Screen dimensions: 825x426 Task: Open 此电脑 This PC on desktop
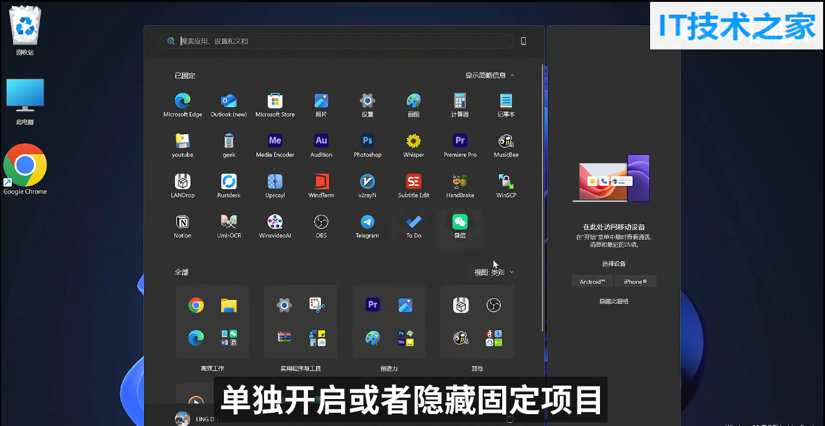point(25,101)
